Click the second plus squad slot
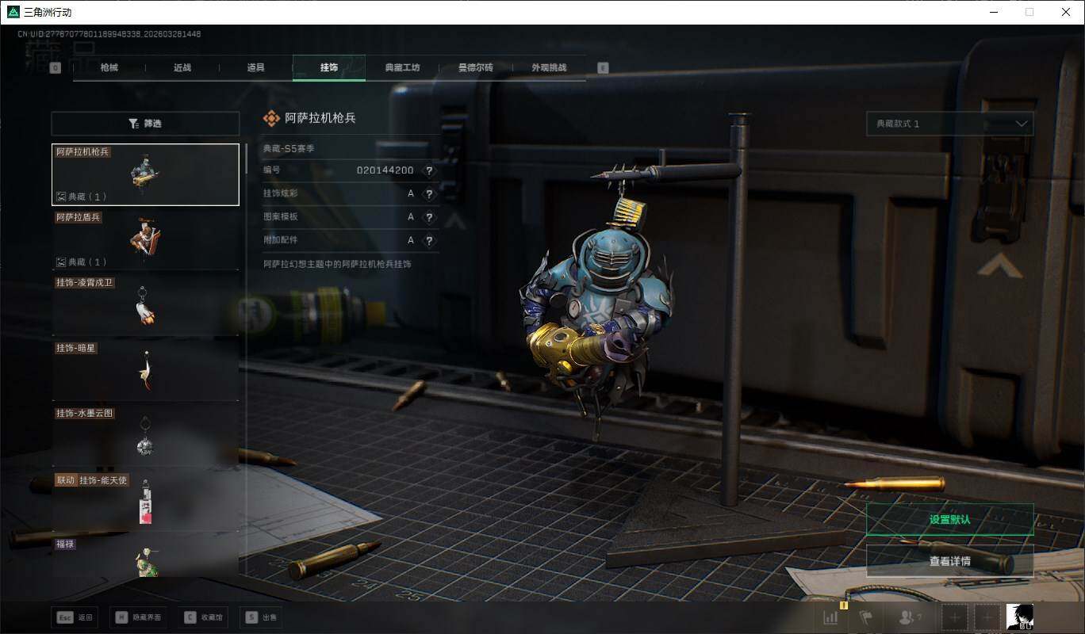The image size is (1085, 634). pos(987,617)
